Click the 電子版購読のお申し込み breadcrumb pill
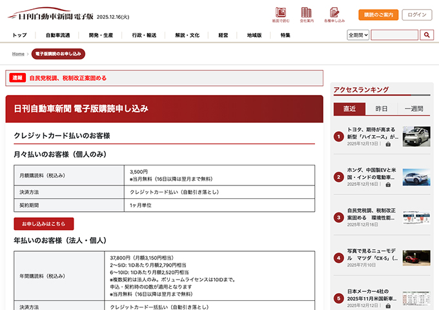439x310 pixels. point(58,54)
